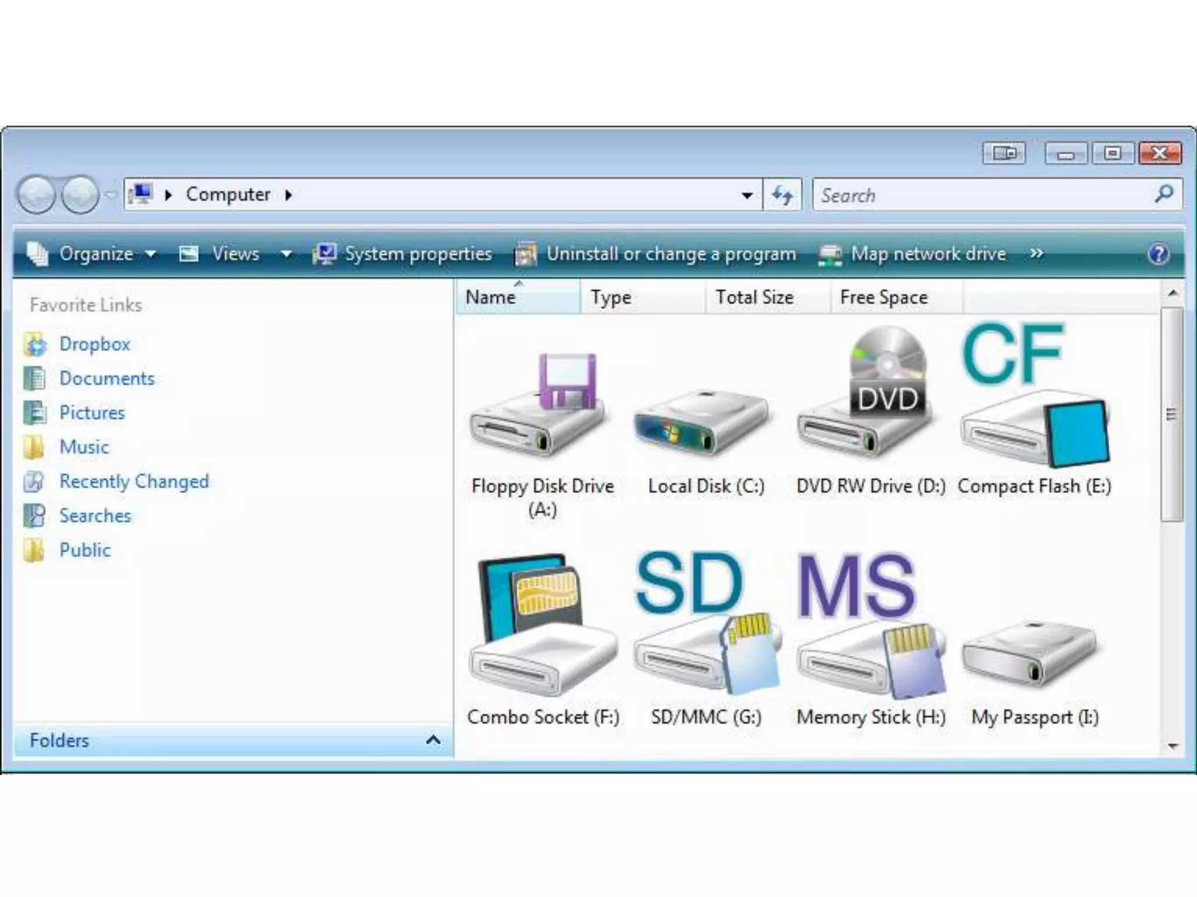Viewport: 1197px width, 897px height.
Task: Open the Dropbox favorite link
Action: 94,344
